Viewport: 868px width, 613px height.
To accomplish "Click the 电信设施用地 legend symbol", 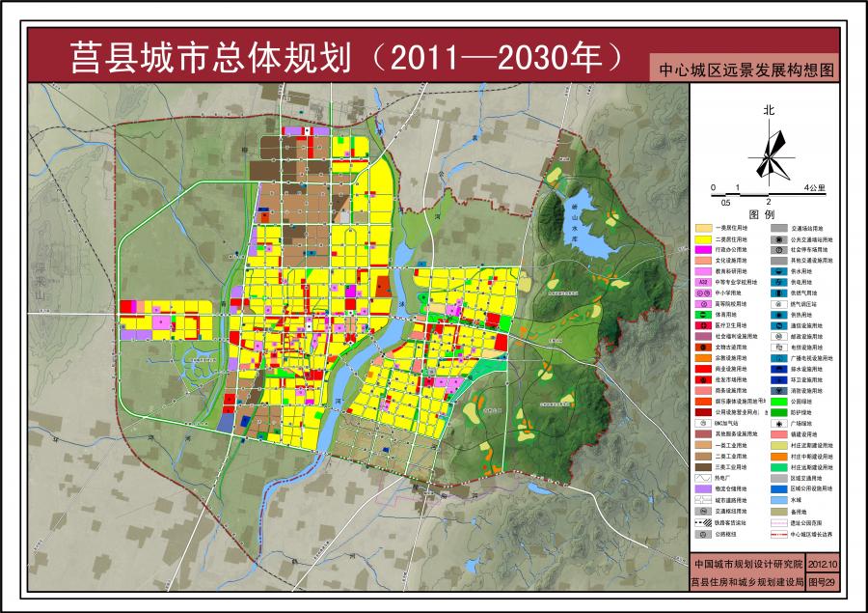I will point(779,347).
